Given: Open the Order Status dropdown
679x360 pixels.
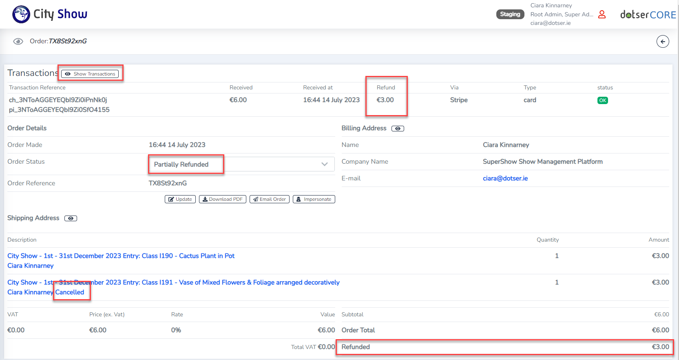Looking at the screenshot, I should click(x=241, y=164).
